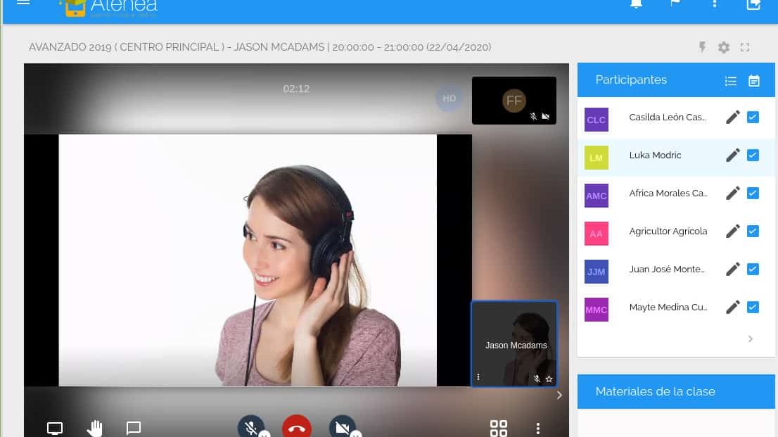Hang up the call with red button
This screenshot has height=437, width=778.
click(297, 428)
